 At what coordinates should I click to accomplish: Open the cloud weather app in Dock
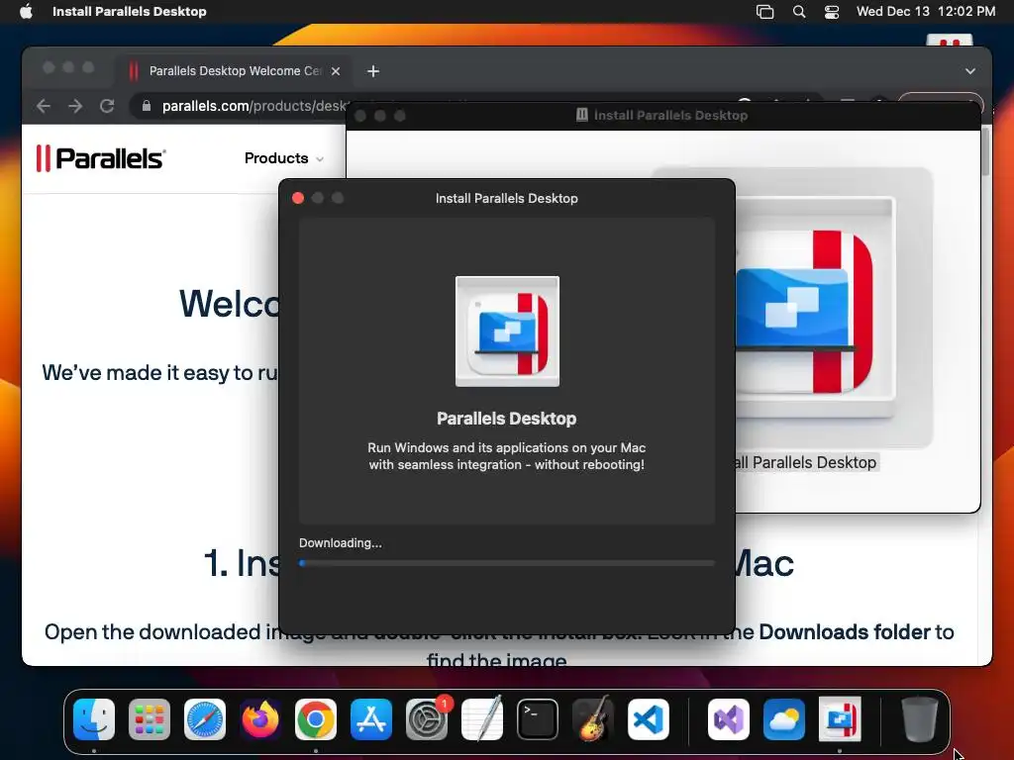click(784, 719)
